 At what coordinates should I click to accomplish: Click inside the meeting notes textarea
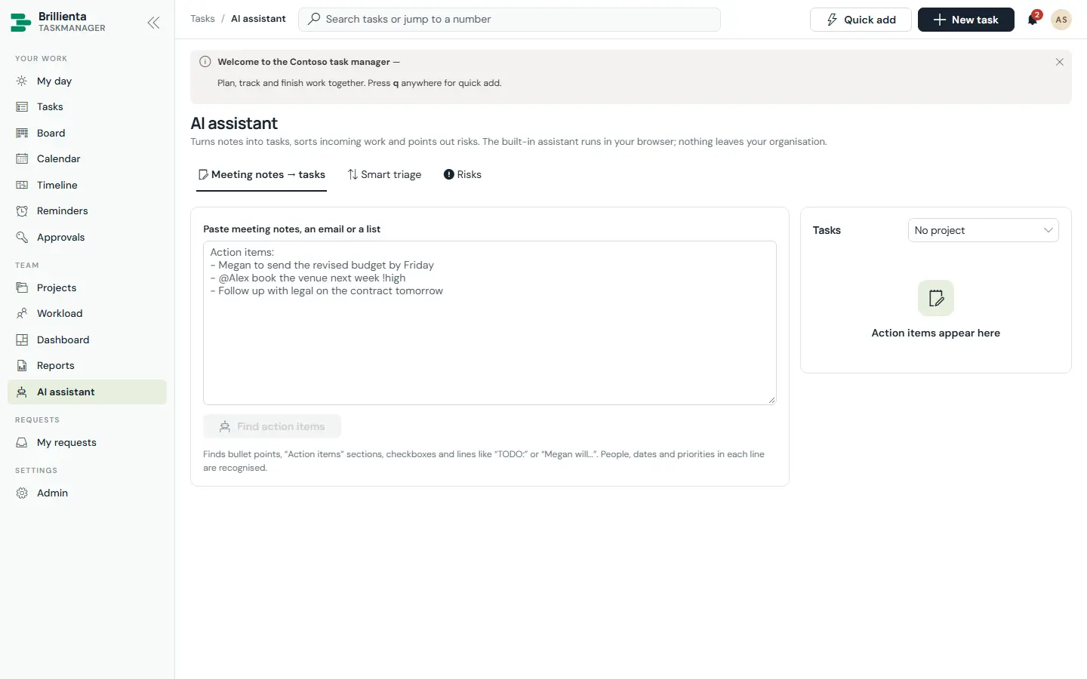(x=490, y=323)
